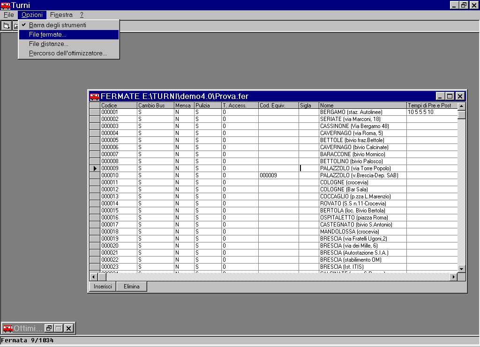This screenshot has width=480, height=347.
Task: Click the Mensa column header
Action: coord(184,106)
